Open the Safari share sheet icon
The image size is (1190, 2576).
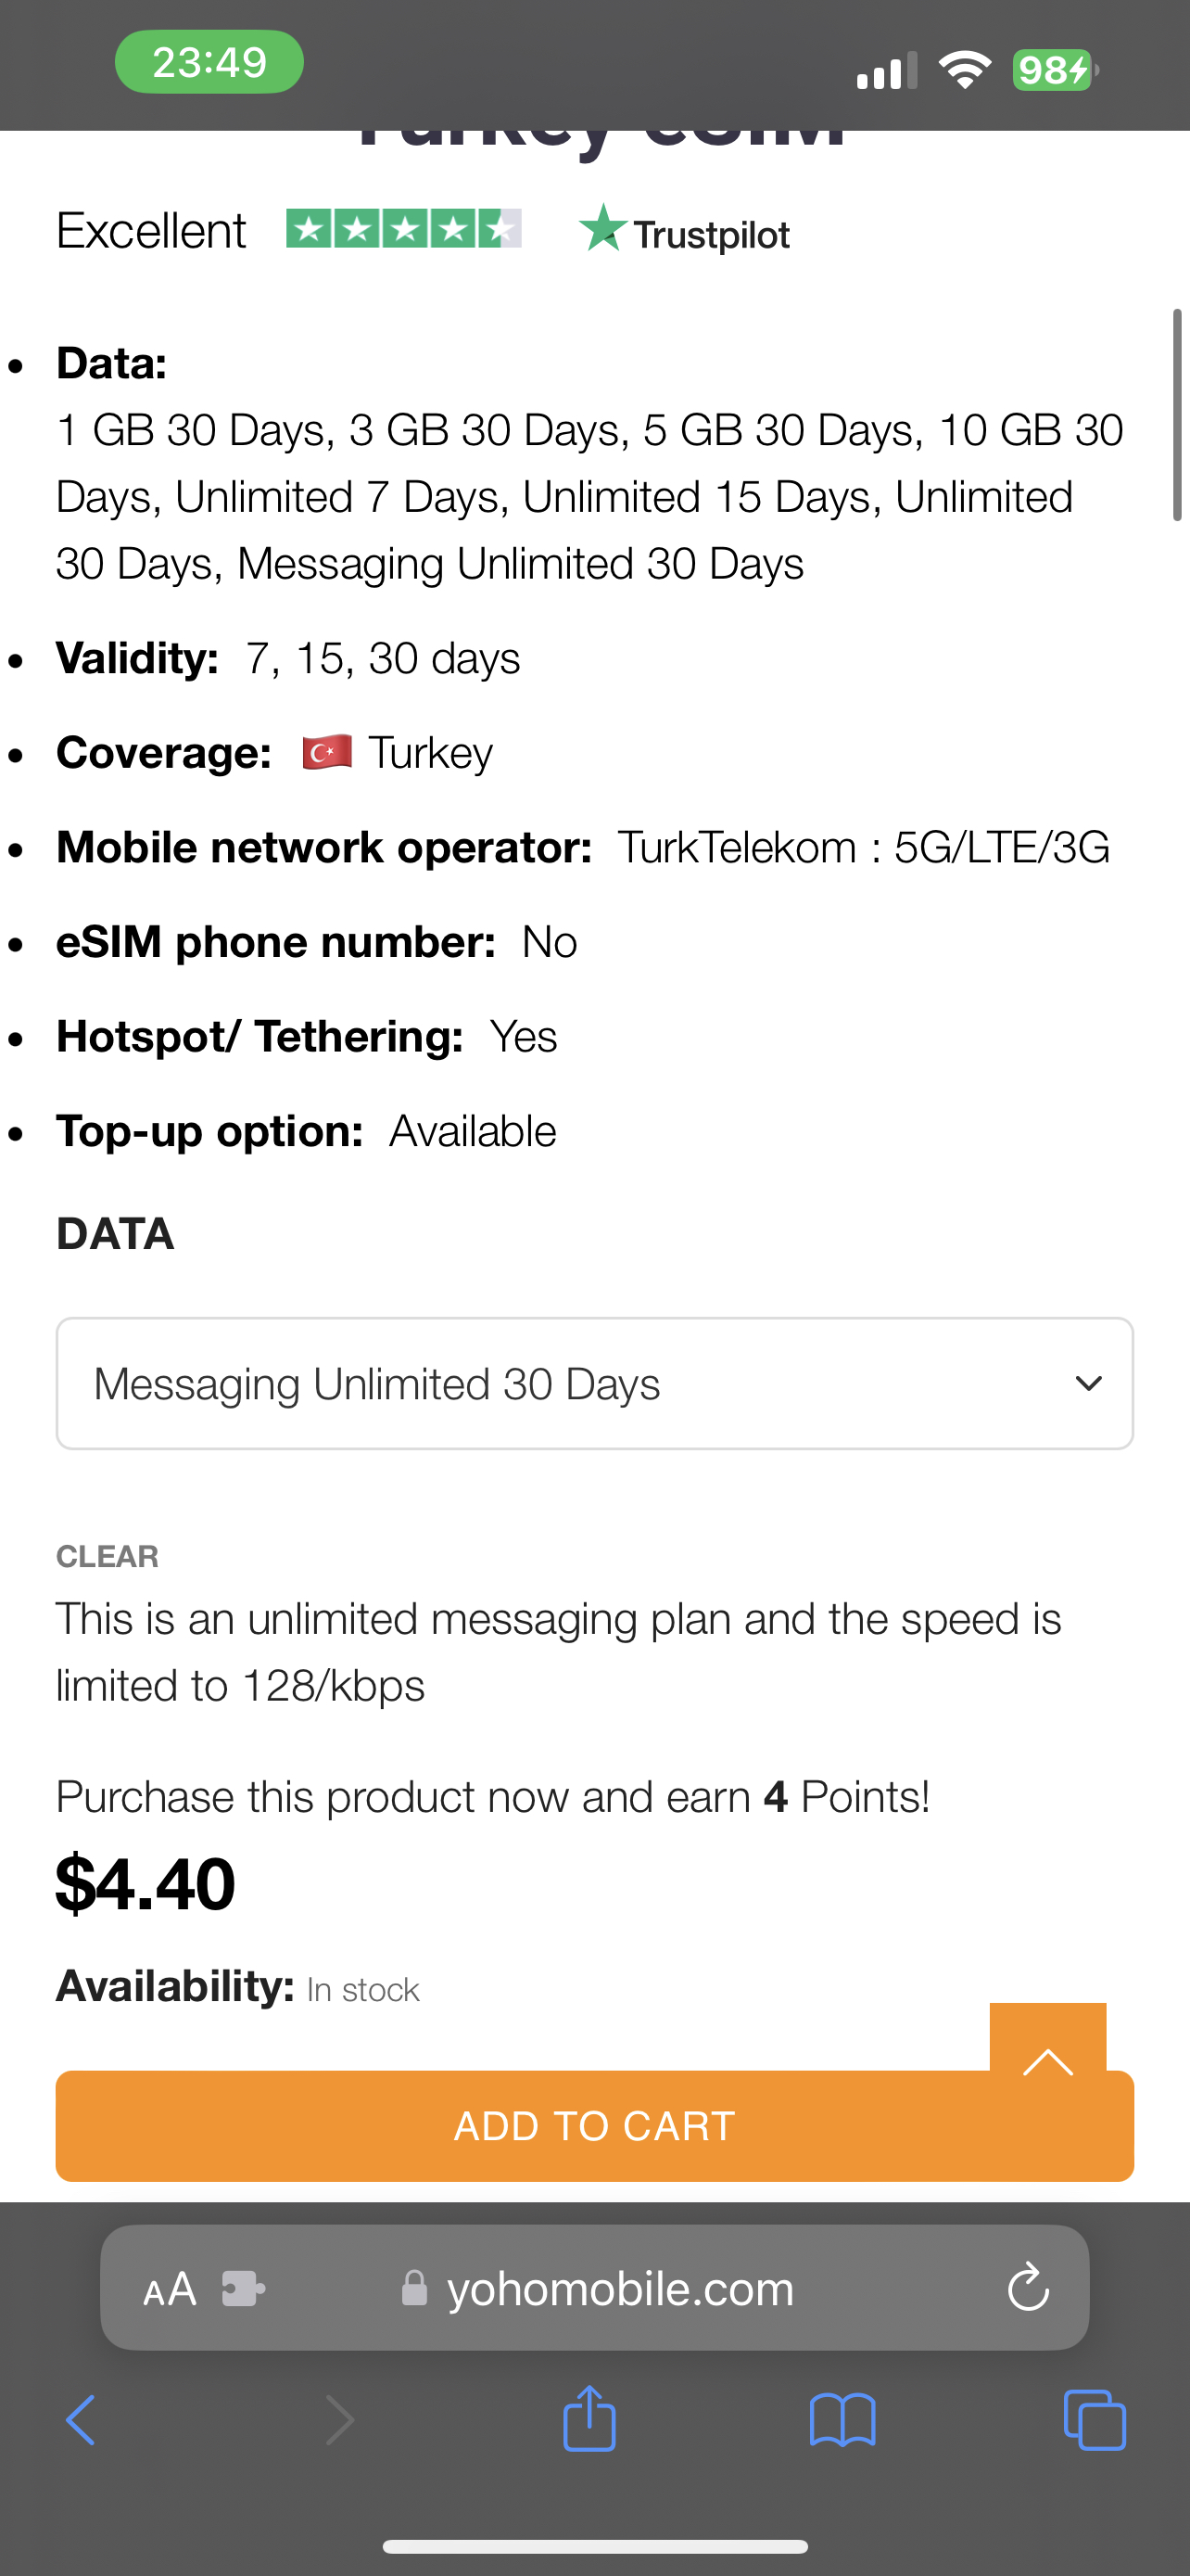589,2417
